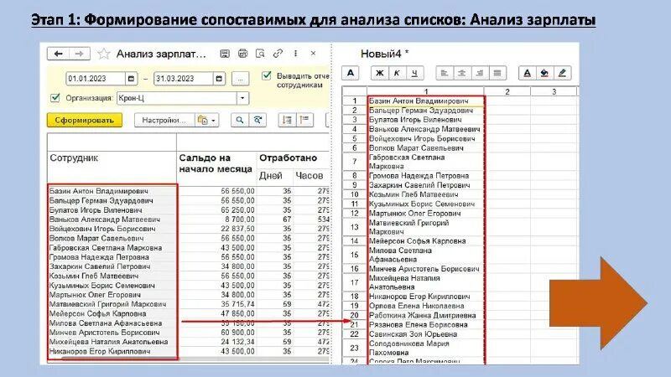Click Громова Надежда Петровна in report list

[99, 257]
